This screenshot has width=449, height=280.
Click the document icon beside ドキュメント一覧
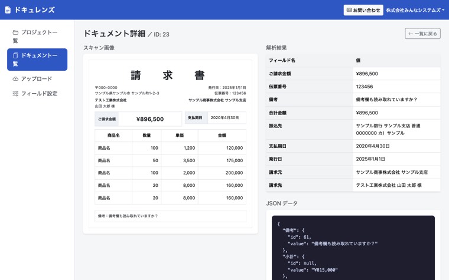pos(15,55)
